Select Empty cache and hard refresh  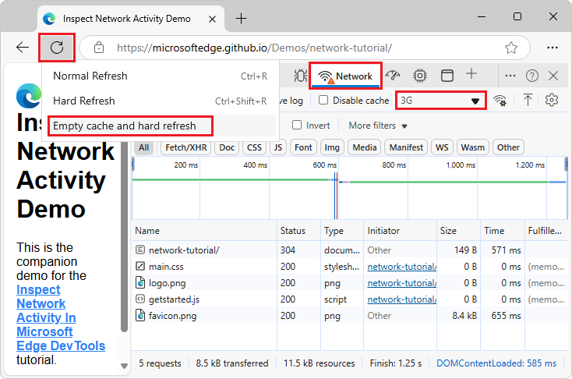[124, 126]
